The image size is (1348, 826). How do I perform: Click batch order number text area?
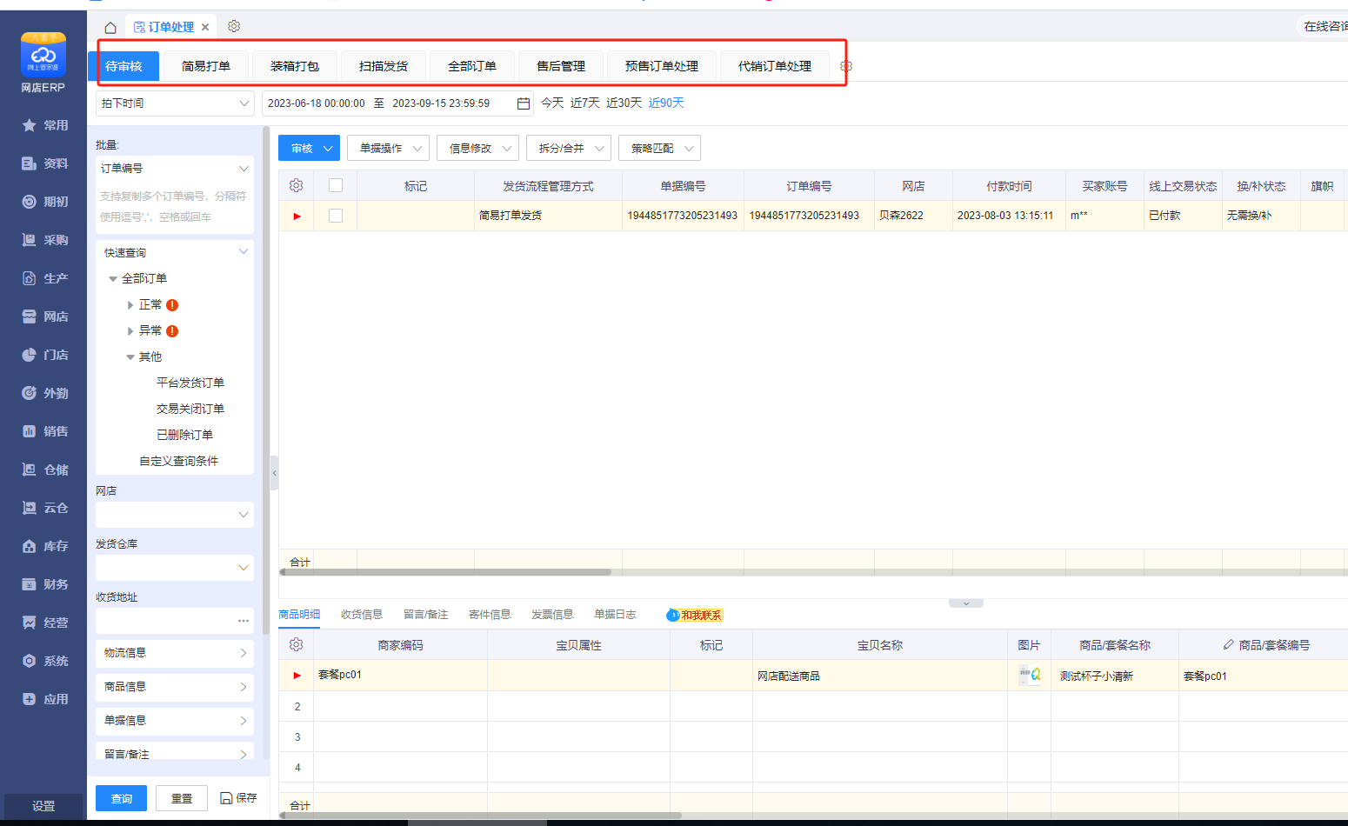175,207
